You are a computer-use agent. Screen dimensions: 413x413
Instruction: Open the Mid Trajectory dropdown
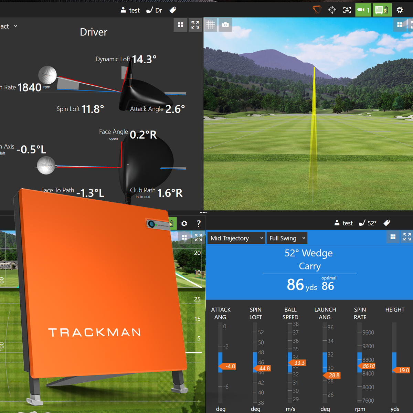click(236, 238)
